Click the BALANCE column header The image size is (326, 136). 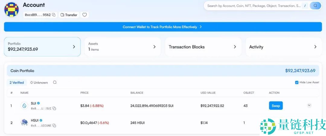pyautogui.click(x=137, y=93)
